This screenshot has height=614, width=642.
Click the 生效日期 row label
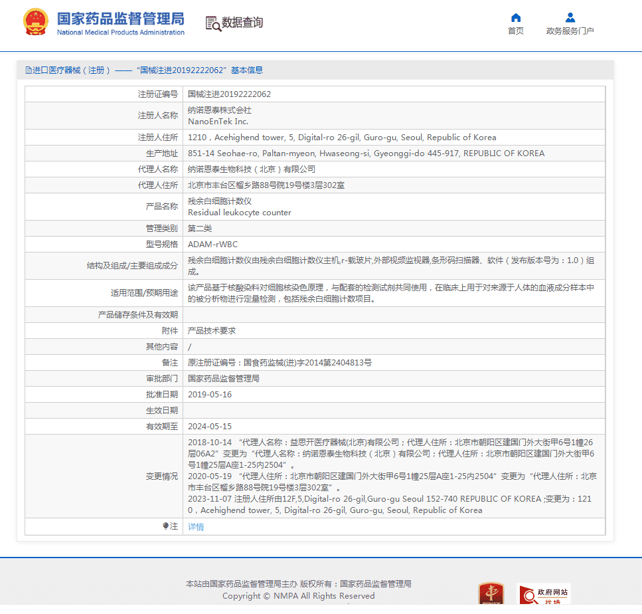pos(162,411)
